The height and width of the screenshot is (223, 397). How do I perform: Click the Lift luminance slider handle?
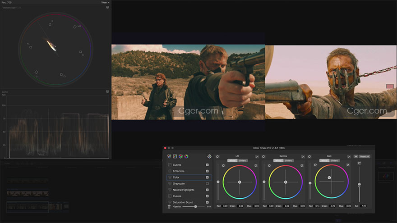tap(218, 182)
